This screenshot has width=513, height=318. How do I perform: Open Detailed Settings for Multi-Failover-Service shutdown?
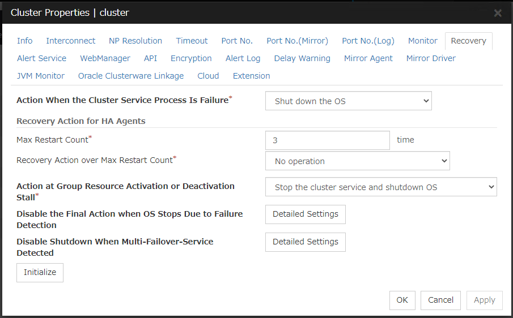[x=305, y=242]
